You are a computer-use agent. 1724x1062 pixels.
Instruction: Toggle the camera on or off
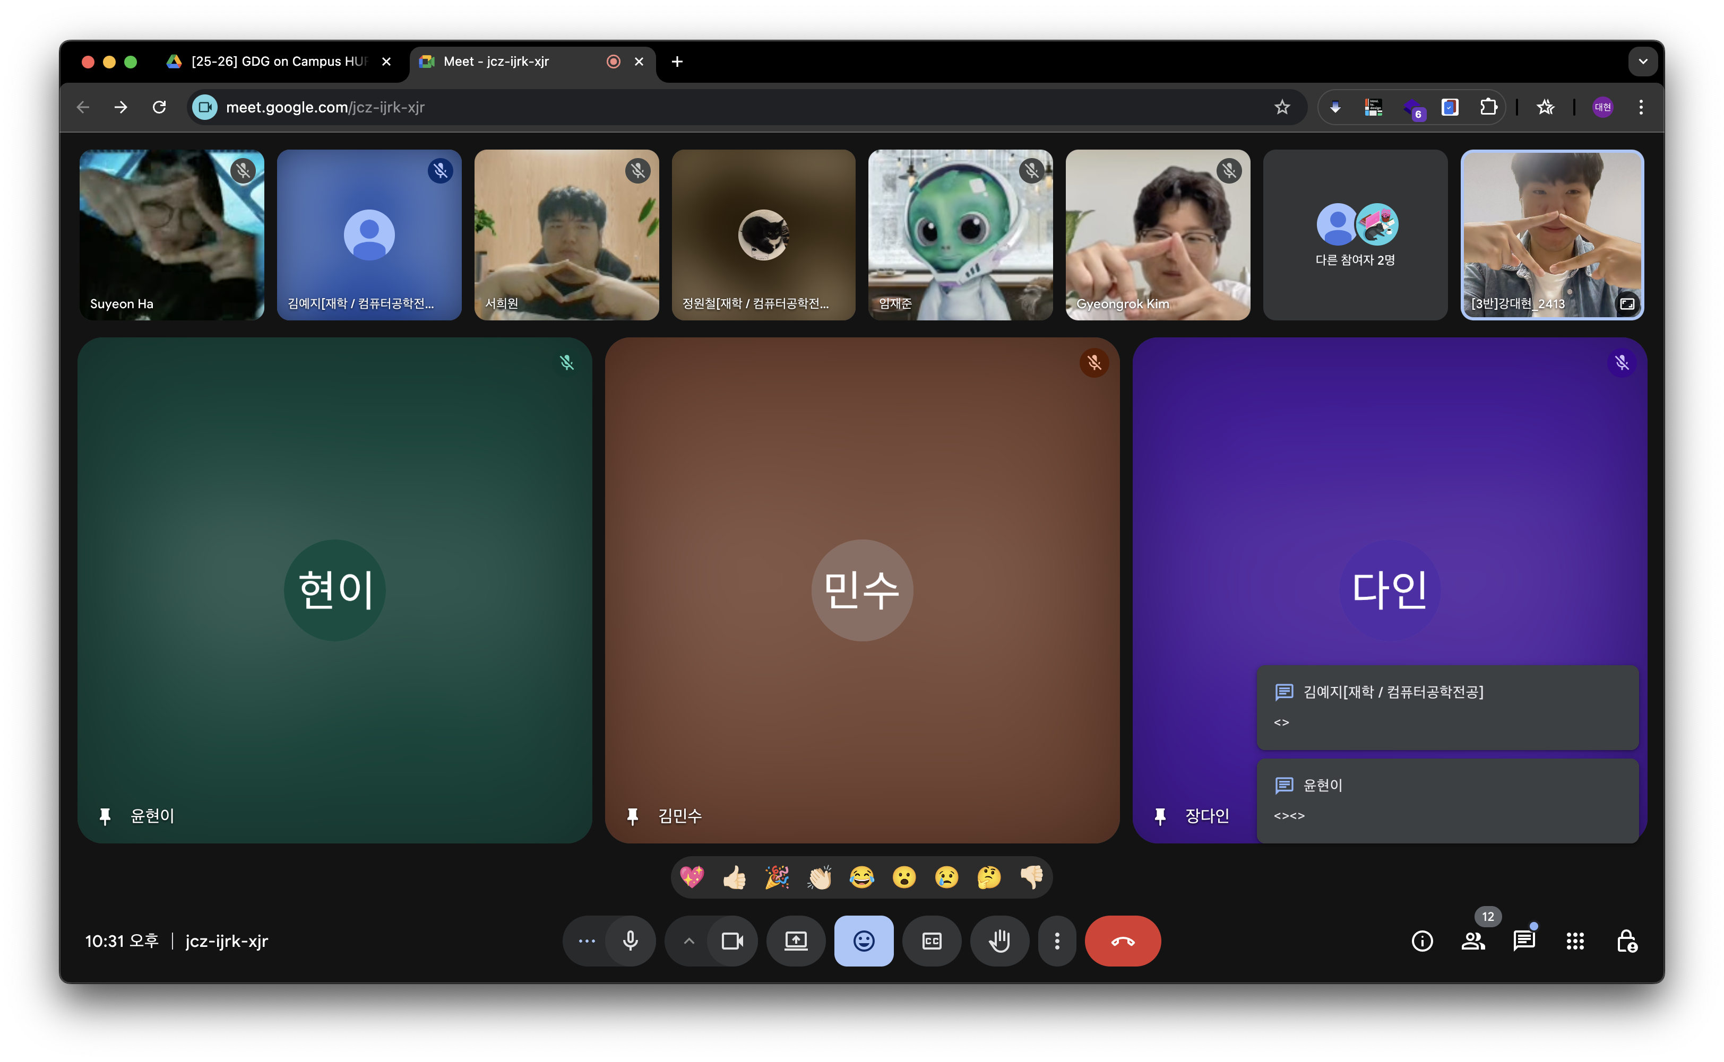732,941
